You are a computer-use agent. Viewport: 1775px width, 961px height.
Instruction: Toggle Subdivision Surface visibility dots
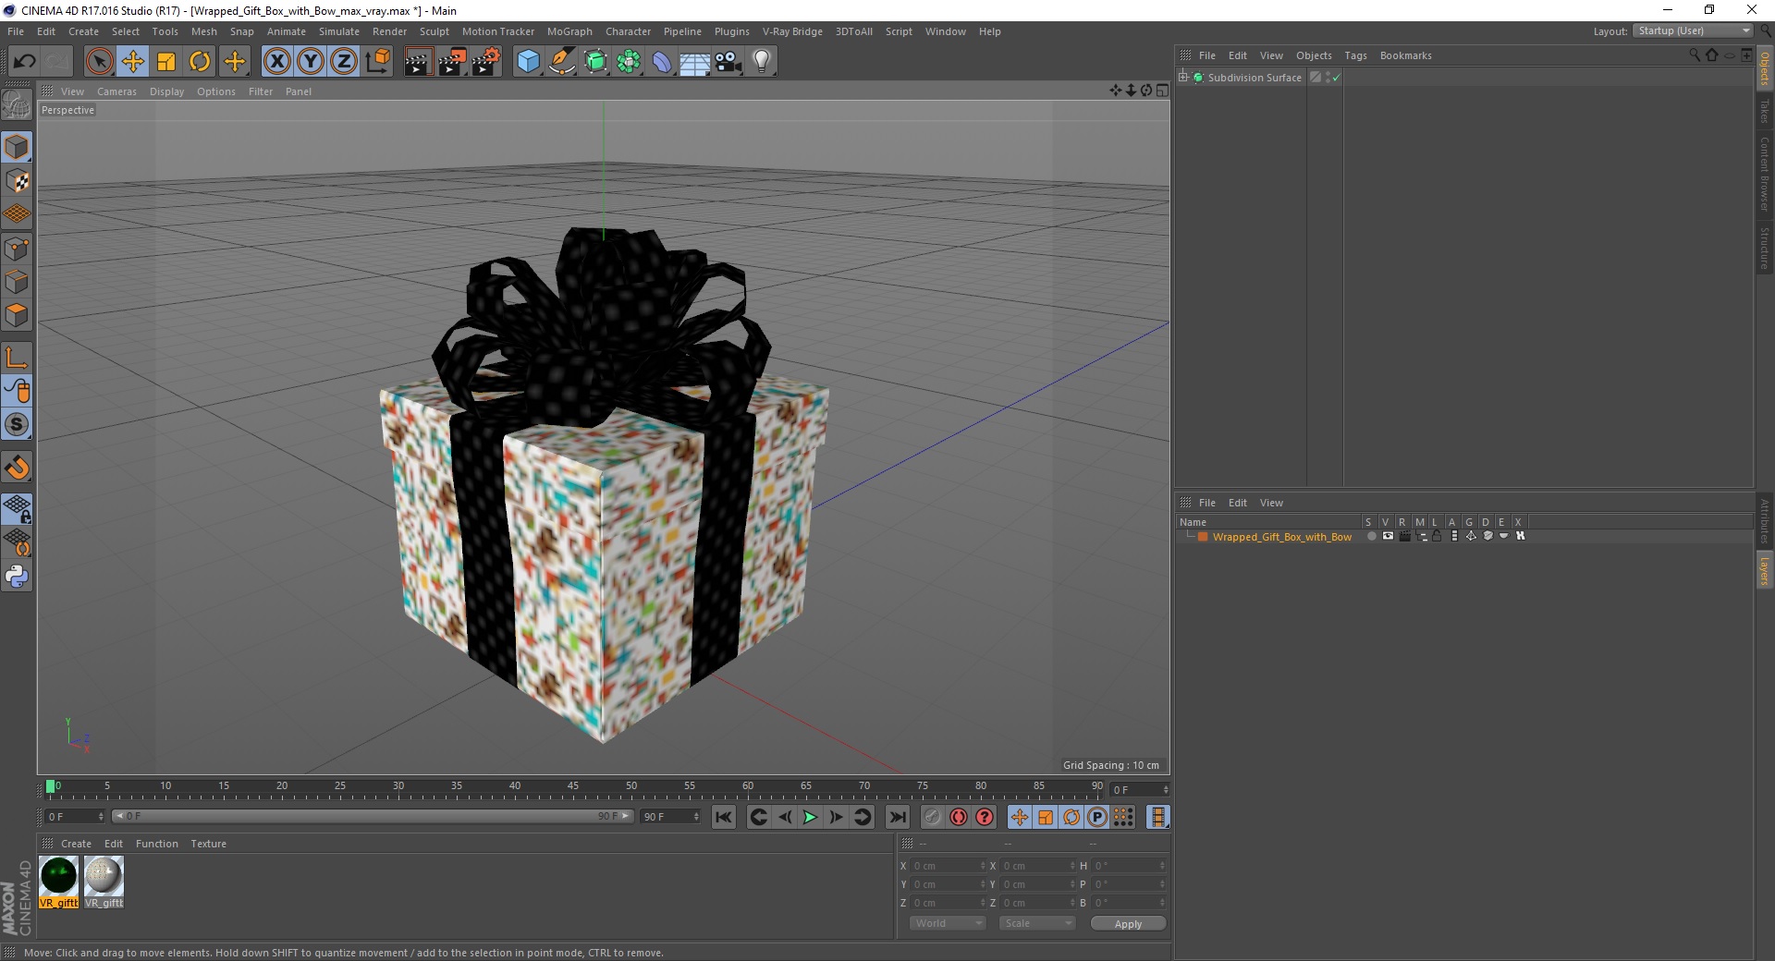coord(1328,78)
